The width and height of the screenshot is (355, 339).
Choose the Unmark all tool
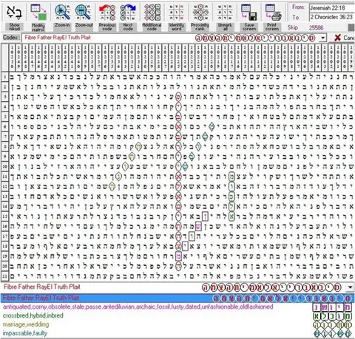[x=225, y=17]
